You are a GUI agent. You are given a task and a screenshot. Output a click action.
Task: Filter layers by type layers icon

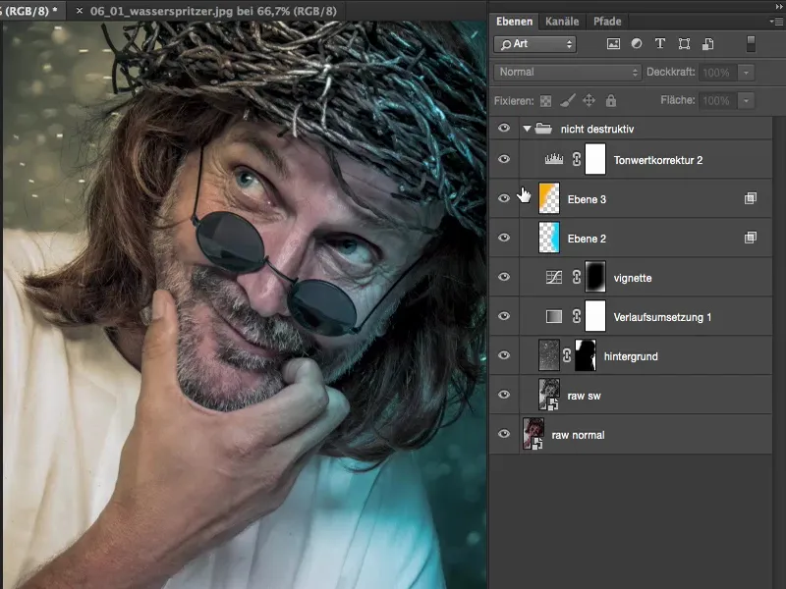coord(660,43)
